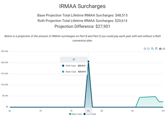This screenshot has height=116, width=167.
Task: Click the 101 label on the x-axis
Action: 163,111
